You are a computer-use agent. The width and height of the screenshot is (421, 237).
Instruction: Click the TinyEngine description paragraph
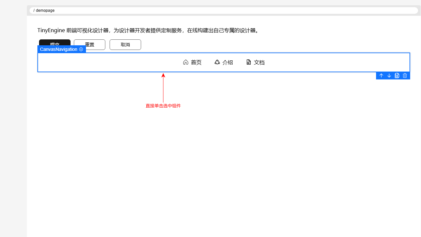148,31
